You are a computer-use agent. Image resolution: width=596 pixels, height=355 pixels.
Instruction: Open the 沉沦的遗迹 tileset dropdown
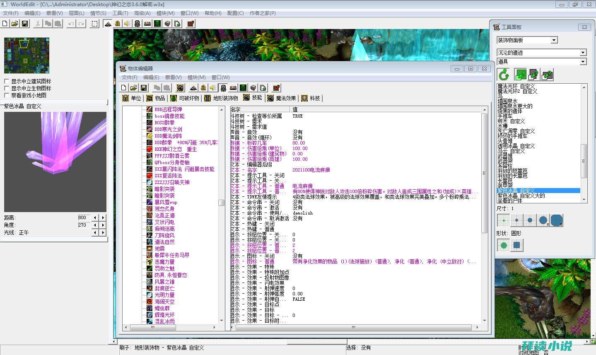583,53
